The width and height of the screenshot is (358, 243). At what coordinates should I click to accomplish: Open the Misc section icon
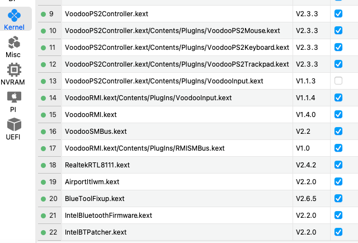pos(14,46)
